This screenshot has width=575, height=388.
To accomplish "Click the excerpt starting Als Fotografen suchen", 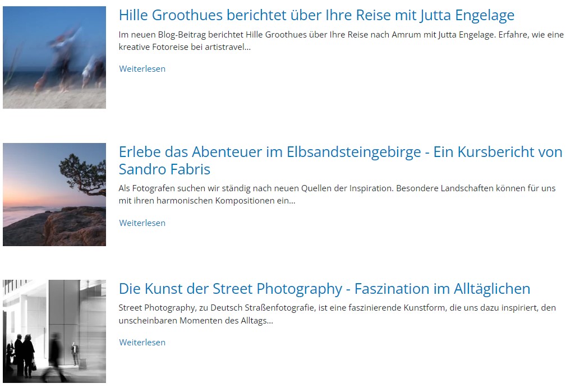I will 337,195.
